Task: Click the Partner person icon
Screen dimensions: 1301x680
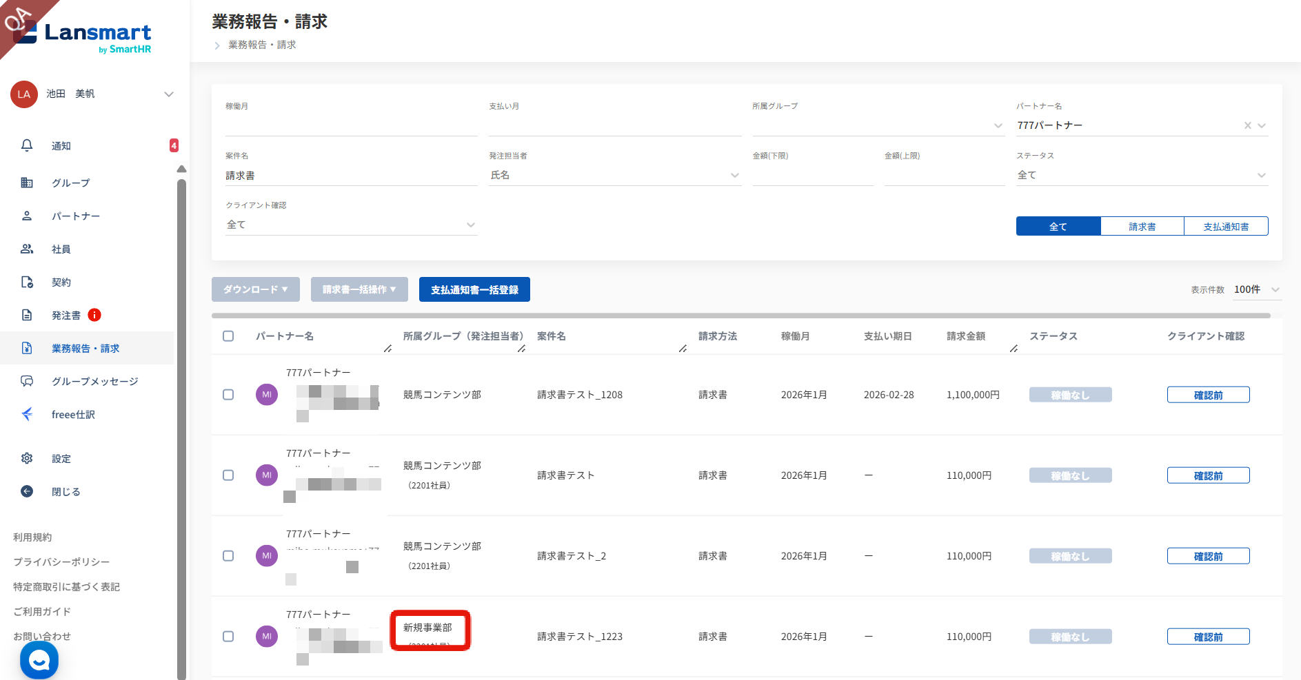Action: click(x=27, y=216)
